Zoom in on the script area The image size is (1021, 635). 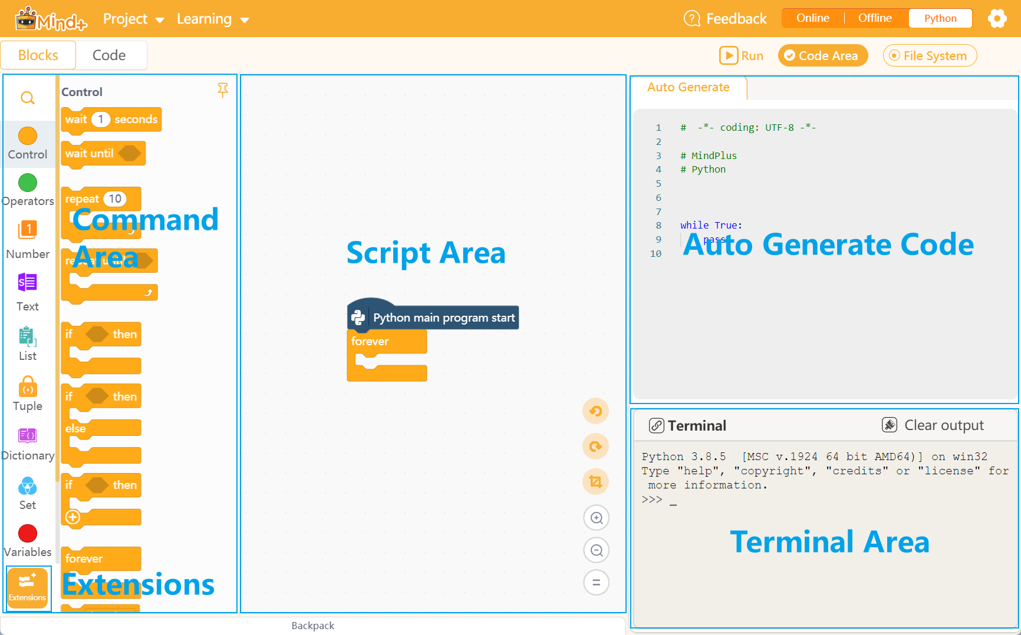[x=595, y=517]
